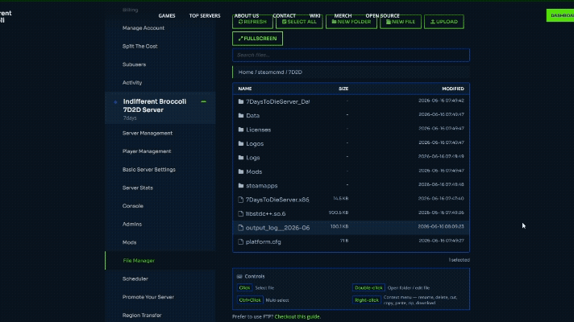Sort by the SIZE column header
The image size is (574, 322).
(x=343, y=89)
